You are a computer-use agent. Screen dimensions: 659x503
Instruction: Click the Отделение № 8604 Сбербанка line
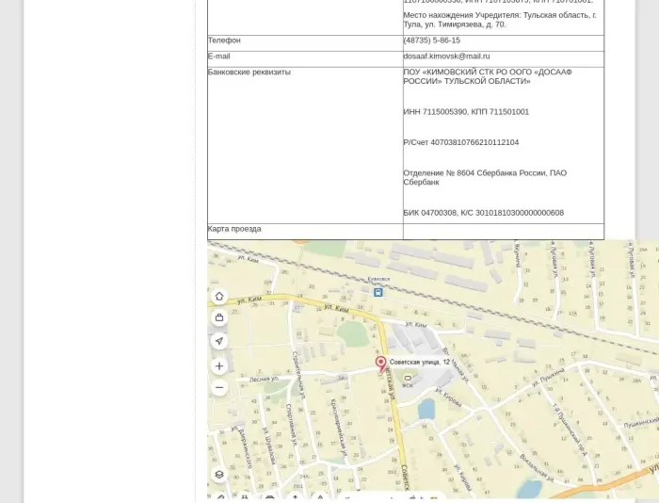click(x=485, y=177)
